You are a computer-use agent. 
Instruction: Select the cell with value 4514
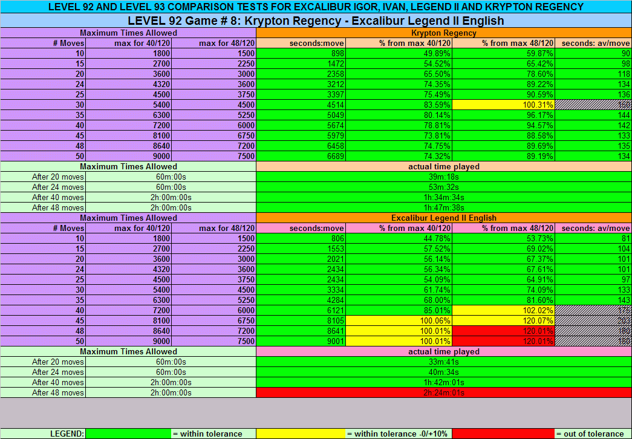(301, 105)
